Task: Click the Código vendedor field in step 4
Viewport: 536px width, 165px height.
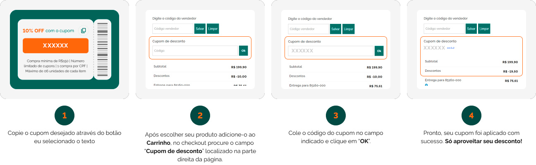Action: point(444,29)
